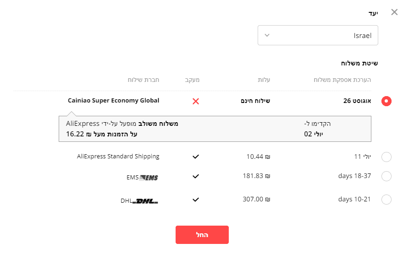This screenshot has width=403, height=254.
Task: Click the Cainiao Super Economy Global label
Action: coord(114,101)
